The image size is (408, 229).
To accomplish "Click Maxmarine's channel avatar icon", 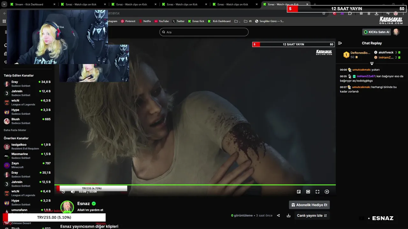I will point(7,156).
